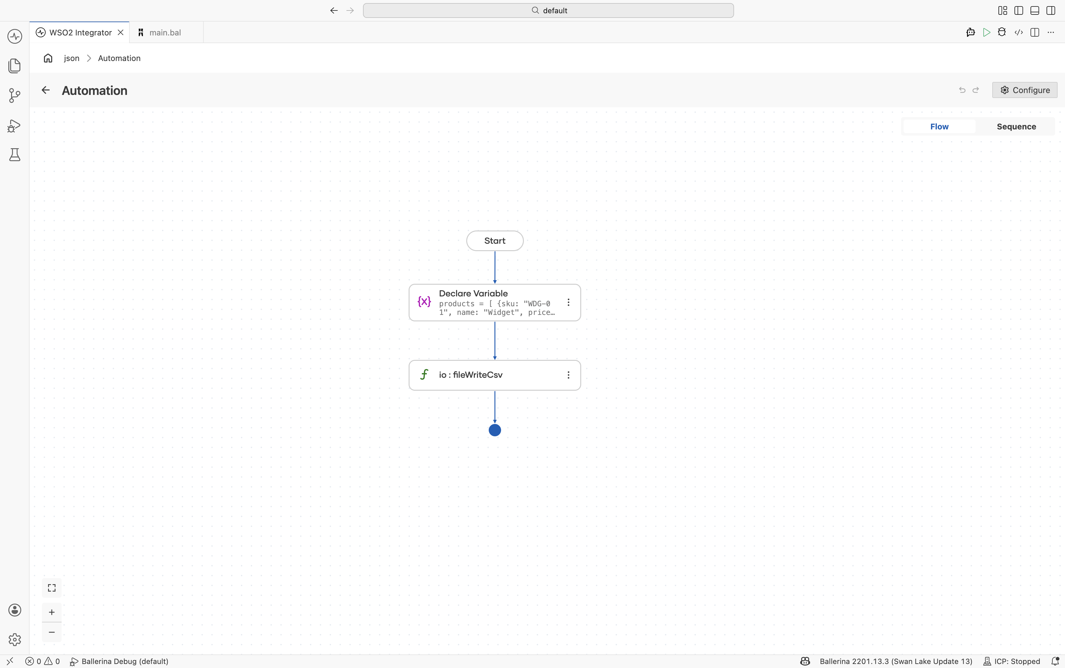1065x668 pixels.
Task: Click the undo icon next to Configure
Action: [962, 90]
